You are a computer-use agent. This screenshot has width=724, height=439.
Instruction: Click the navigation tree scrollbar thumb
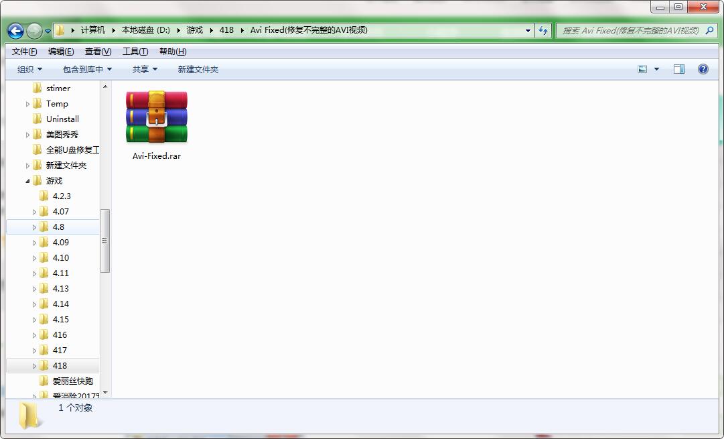tap(104, 241)
